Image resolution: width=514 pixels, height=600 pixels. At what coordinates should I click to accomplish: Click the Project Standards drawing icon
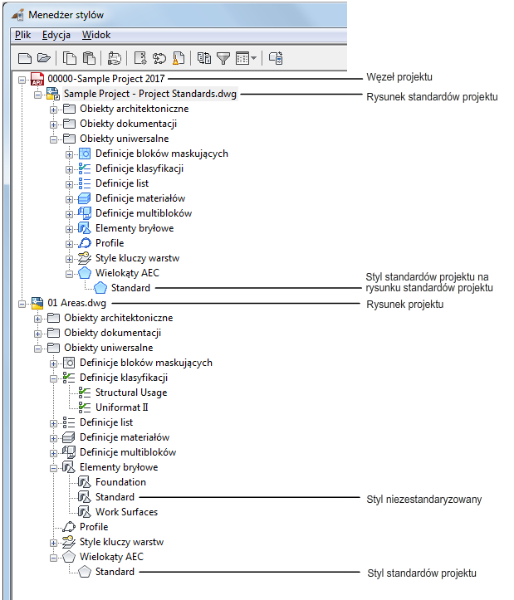(x=53, y=94)
